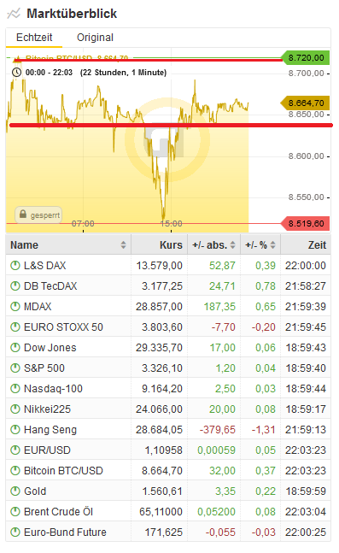Open the Gold row
The height and width of the screenshot is (553, 339).
(35, 491)
